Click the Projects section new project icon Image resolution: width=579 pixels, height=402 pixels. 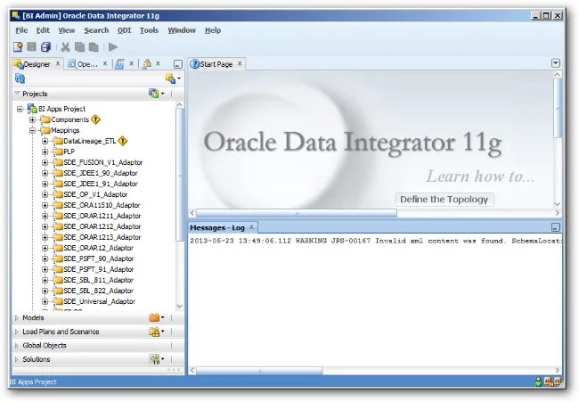pos(154,94)
